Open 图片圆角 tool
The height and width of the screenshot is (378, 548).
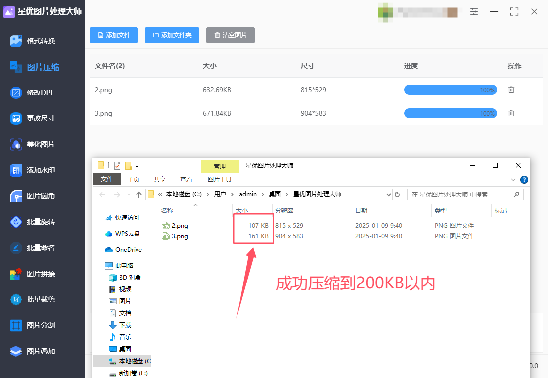pos(32,196)
